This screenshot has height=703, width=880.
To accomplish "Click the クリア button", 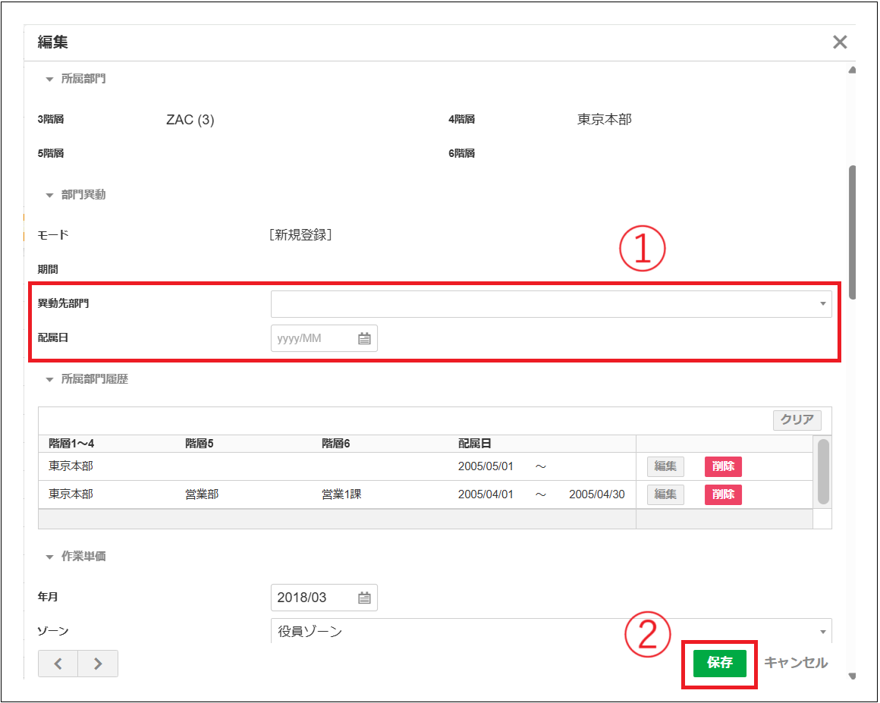I will [797, 419].
